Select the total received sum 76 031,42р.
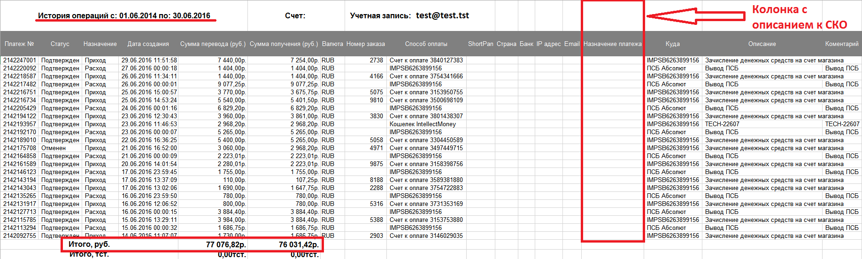The height and width of the screenshot is (259, 862). (x=299, y=244)
